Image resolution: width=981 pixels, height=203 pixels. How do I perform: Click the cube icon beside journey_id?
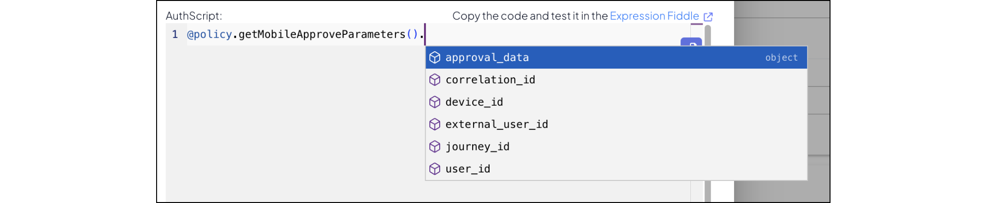435,147
